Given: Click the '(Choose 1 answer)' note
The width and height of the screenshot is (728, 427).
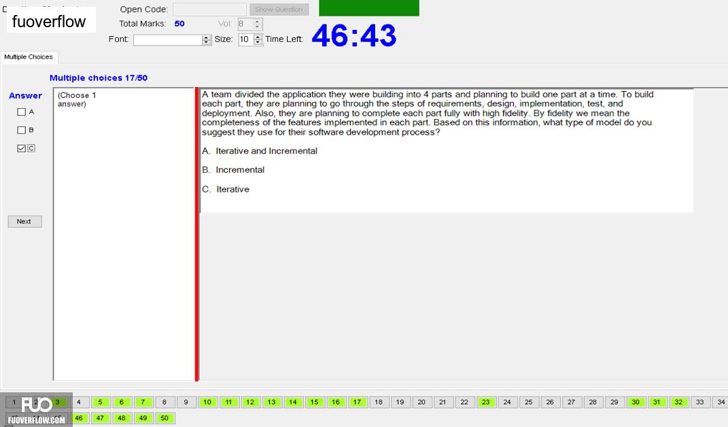Looking at the screenshot, I should (77, 99).
